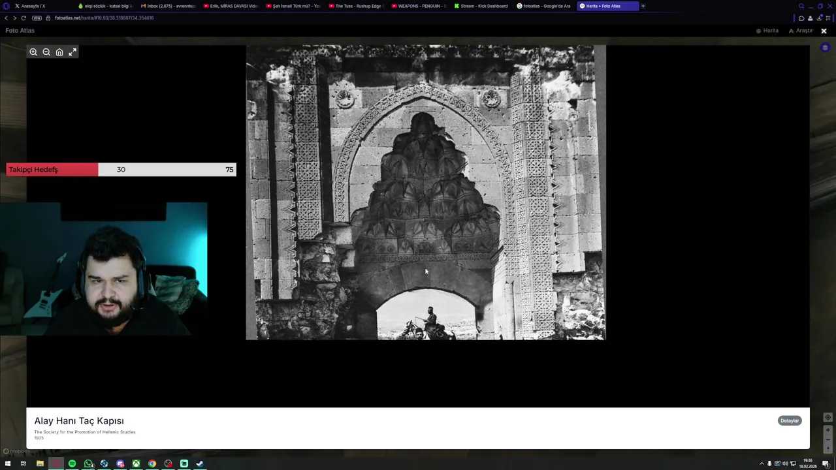Switch to Stream - Kick Dashboard tab
The image size is (836, 470).
(481, 6)
